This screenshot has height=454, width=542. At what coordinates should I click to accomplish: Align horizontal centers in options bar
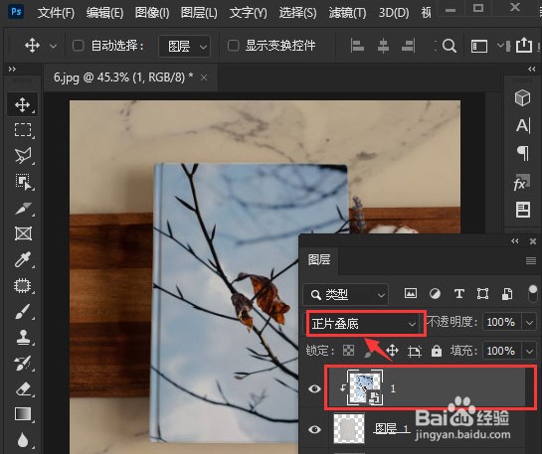point(383,46)
